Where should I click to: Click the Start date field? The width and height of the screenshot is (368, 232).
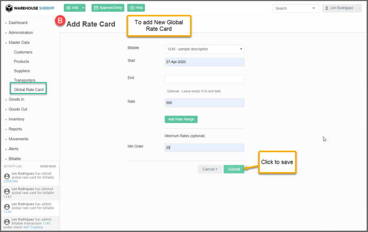204,62
